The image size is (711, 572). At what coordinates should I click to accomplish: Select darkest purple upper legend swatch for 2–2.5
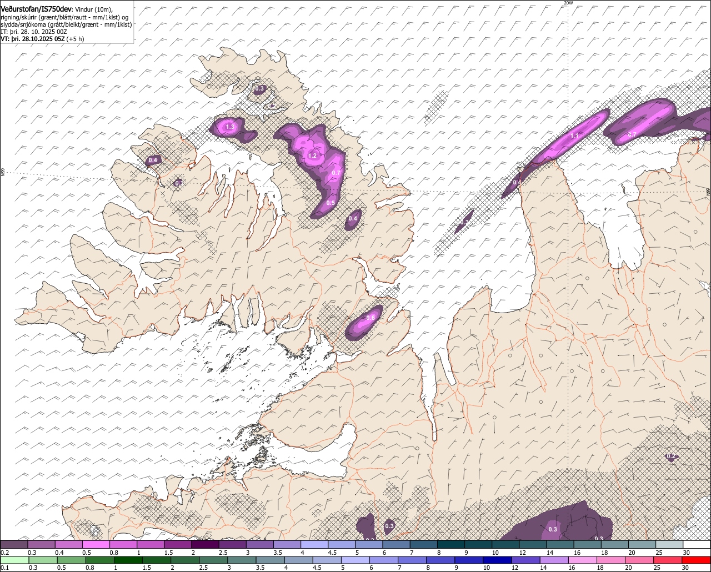coord(205,545)
